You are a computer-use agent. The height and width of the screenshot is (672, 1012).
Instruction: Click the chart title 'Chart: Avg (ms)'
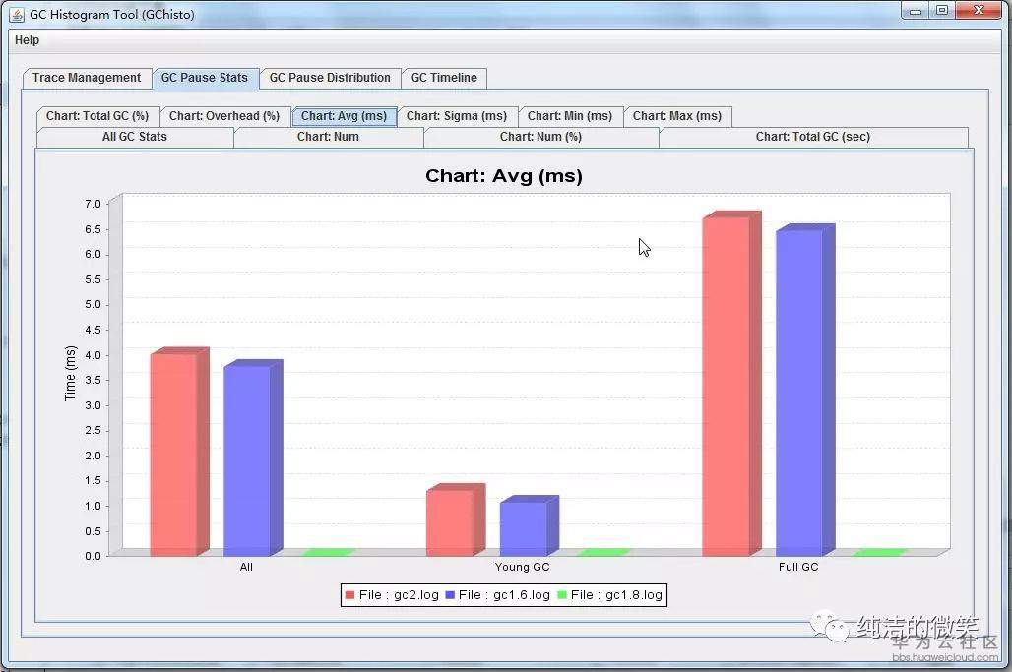click(x=504, y=176)
